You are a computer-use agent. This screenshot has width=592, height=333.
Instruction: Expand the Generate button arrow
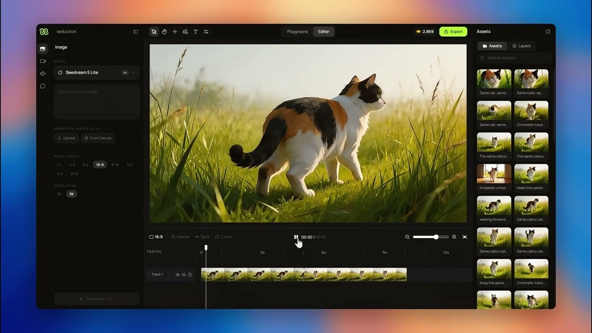coord(110,299)
